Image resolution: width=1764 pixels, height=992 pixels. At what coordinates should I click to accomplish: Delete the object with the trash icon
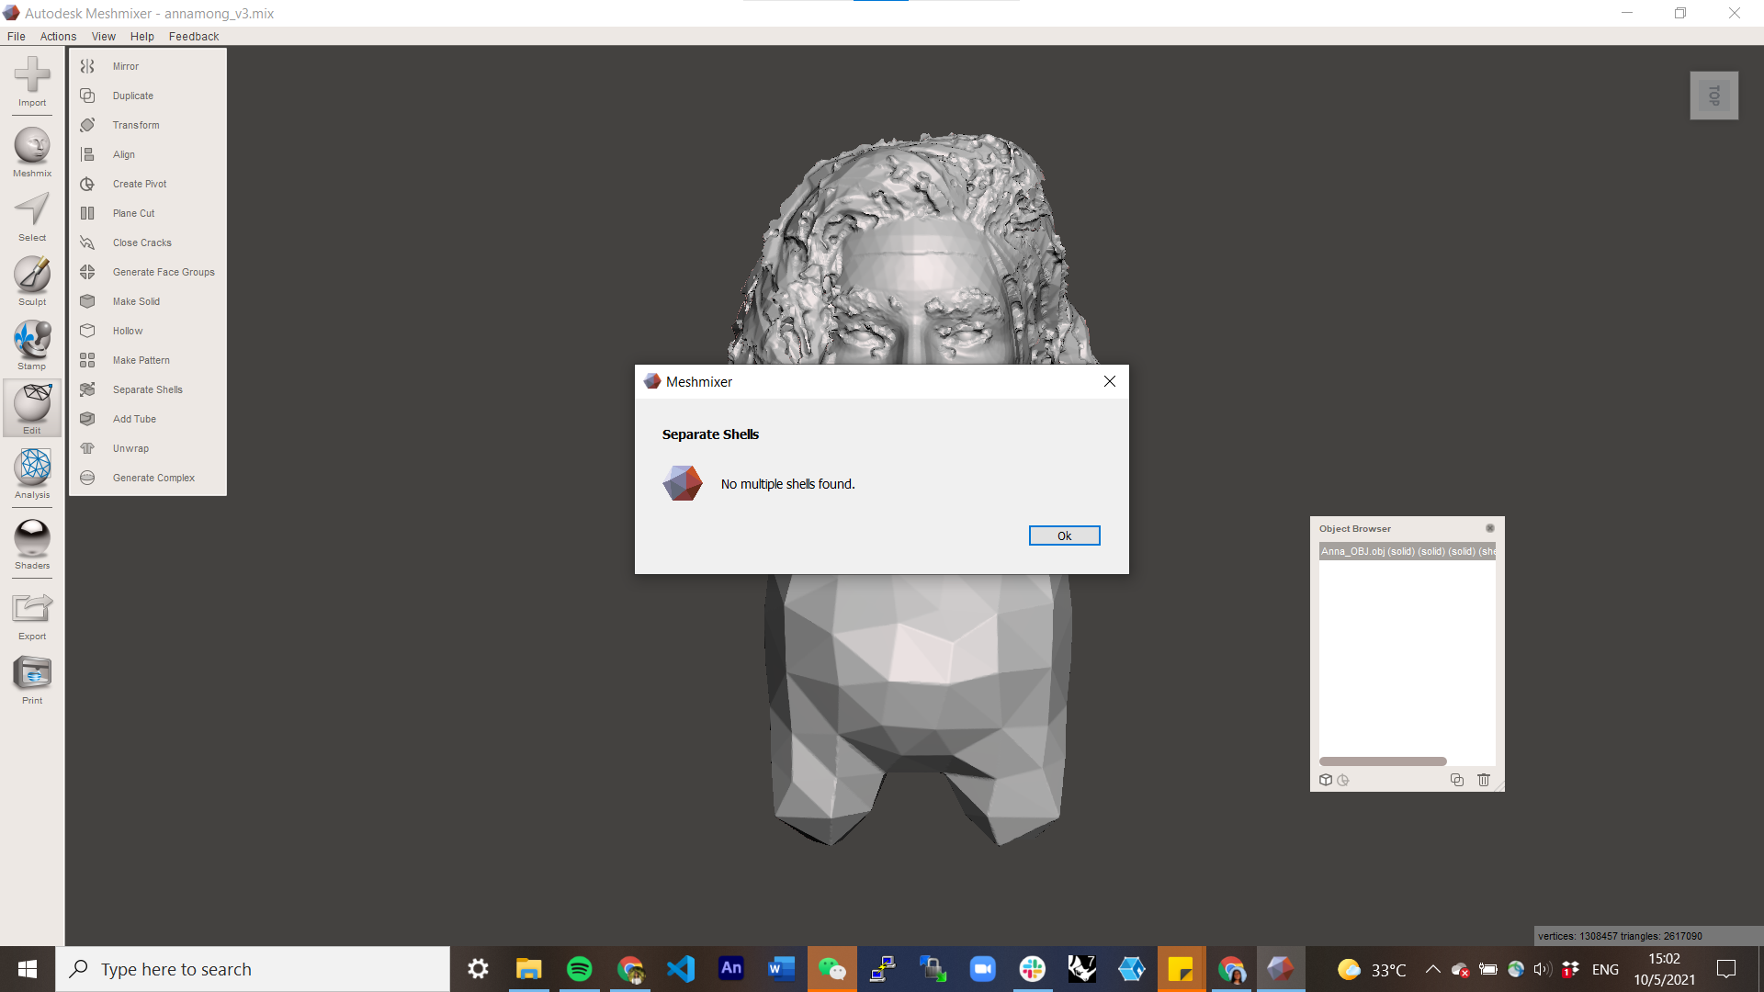coord(1484,780)
